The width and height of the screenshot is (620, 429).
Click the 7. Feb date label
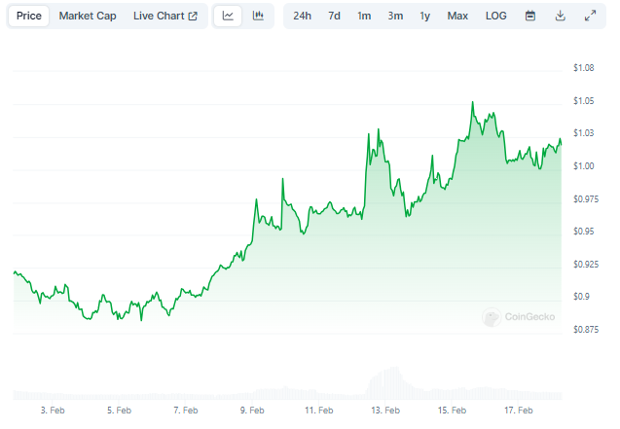point(186,411)
